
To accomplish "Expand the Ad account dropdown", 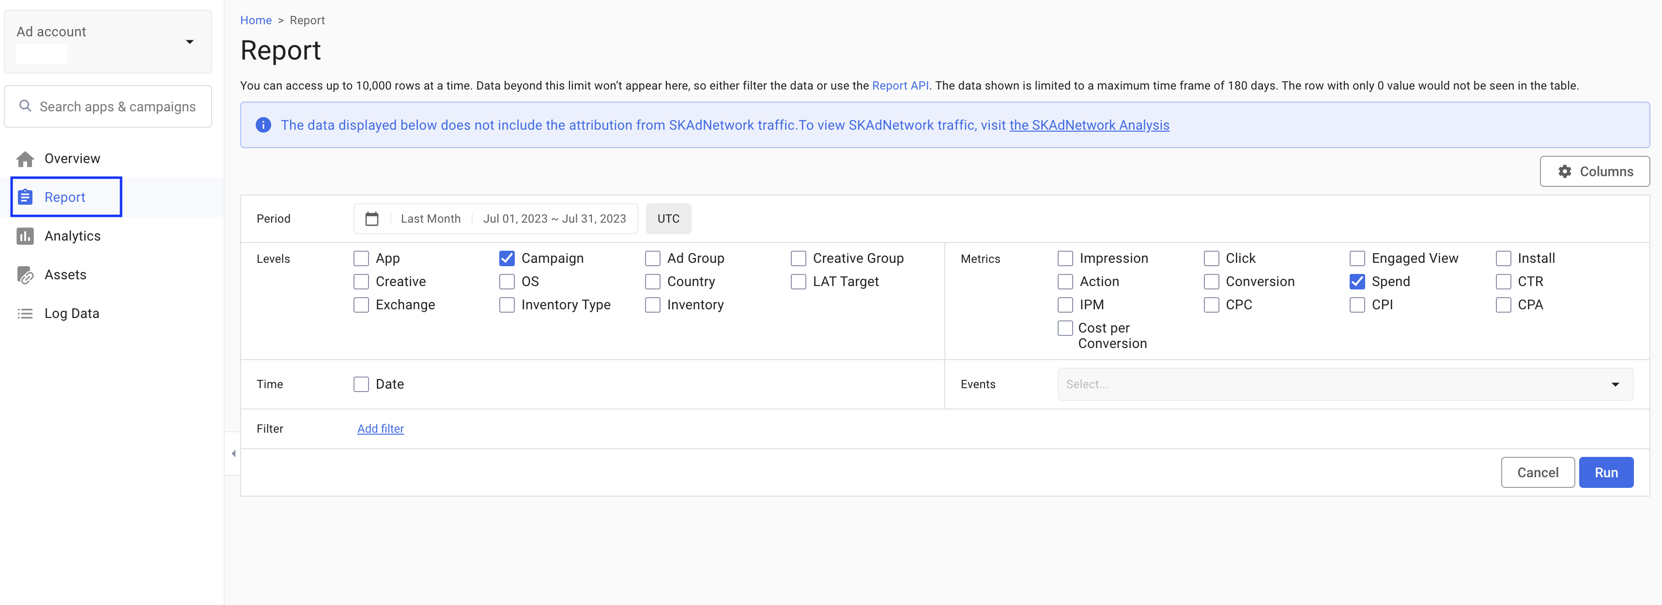I will [x=189, y=41].
